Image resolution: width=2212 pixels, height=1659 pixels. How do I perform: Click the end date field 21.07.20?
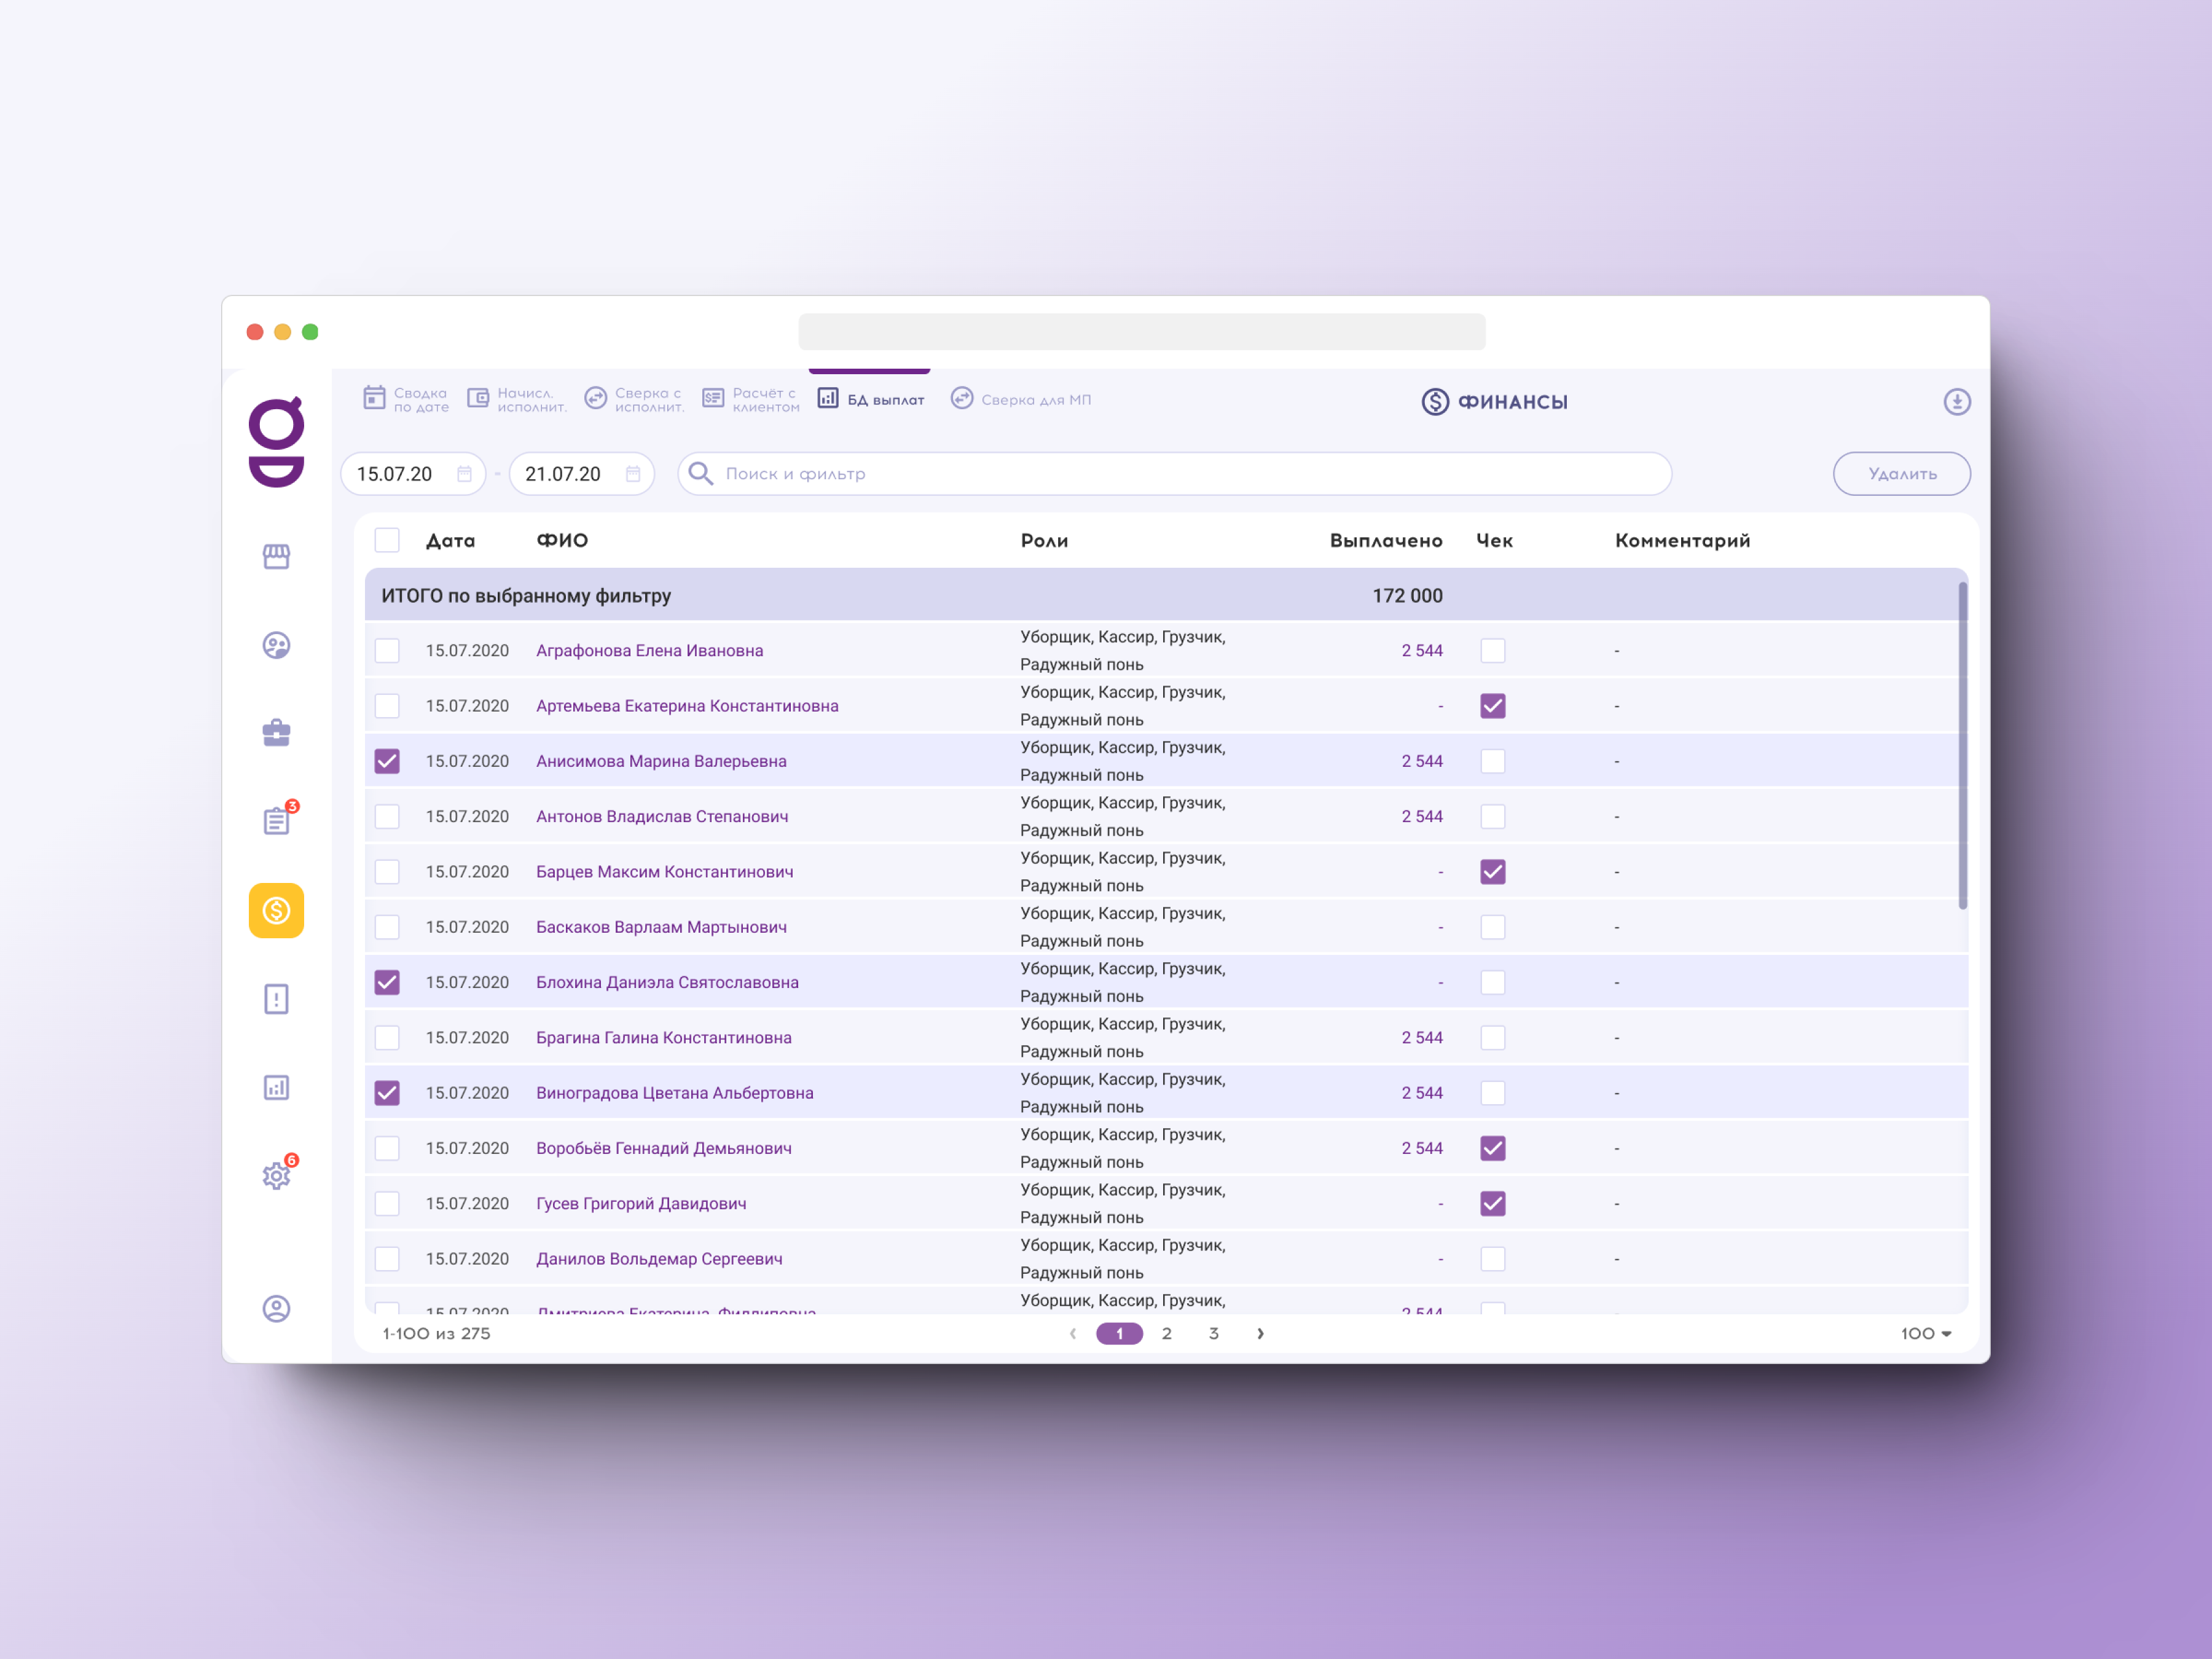(582, 473)
